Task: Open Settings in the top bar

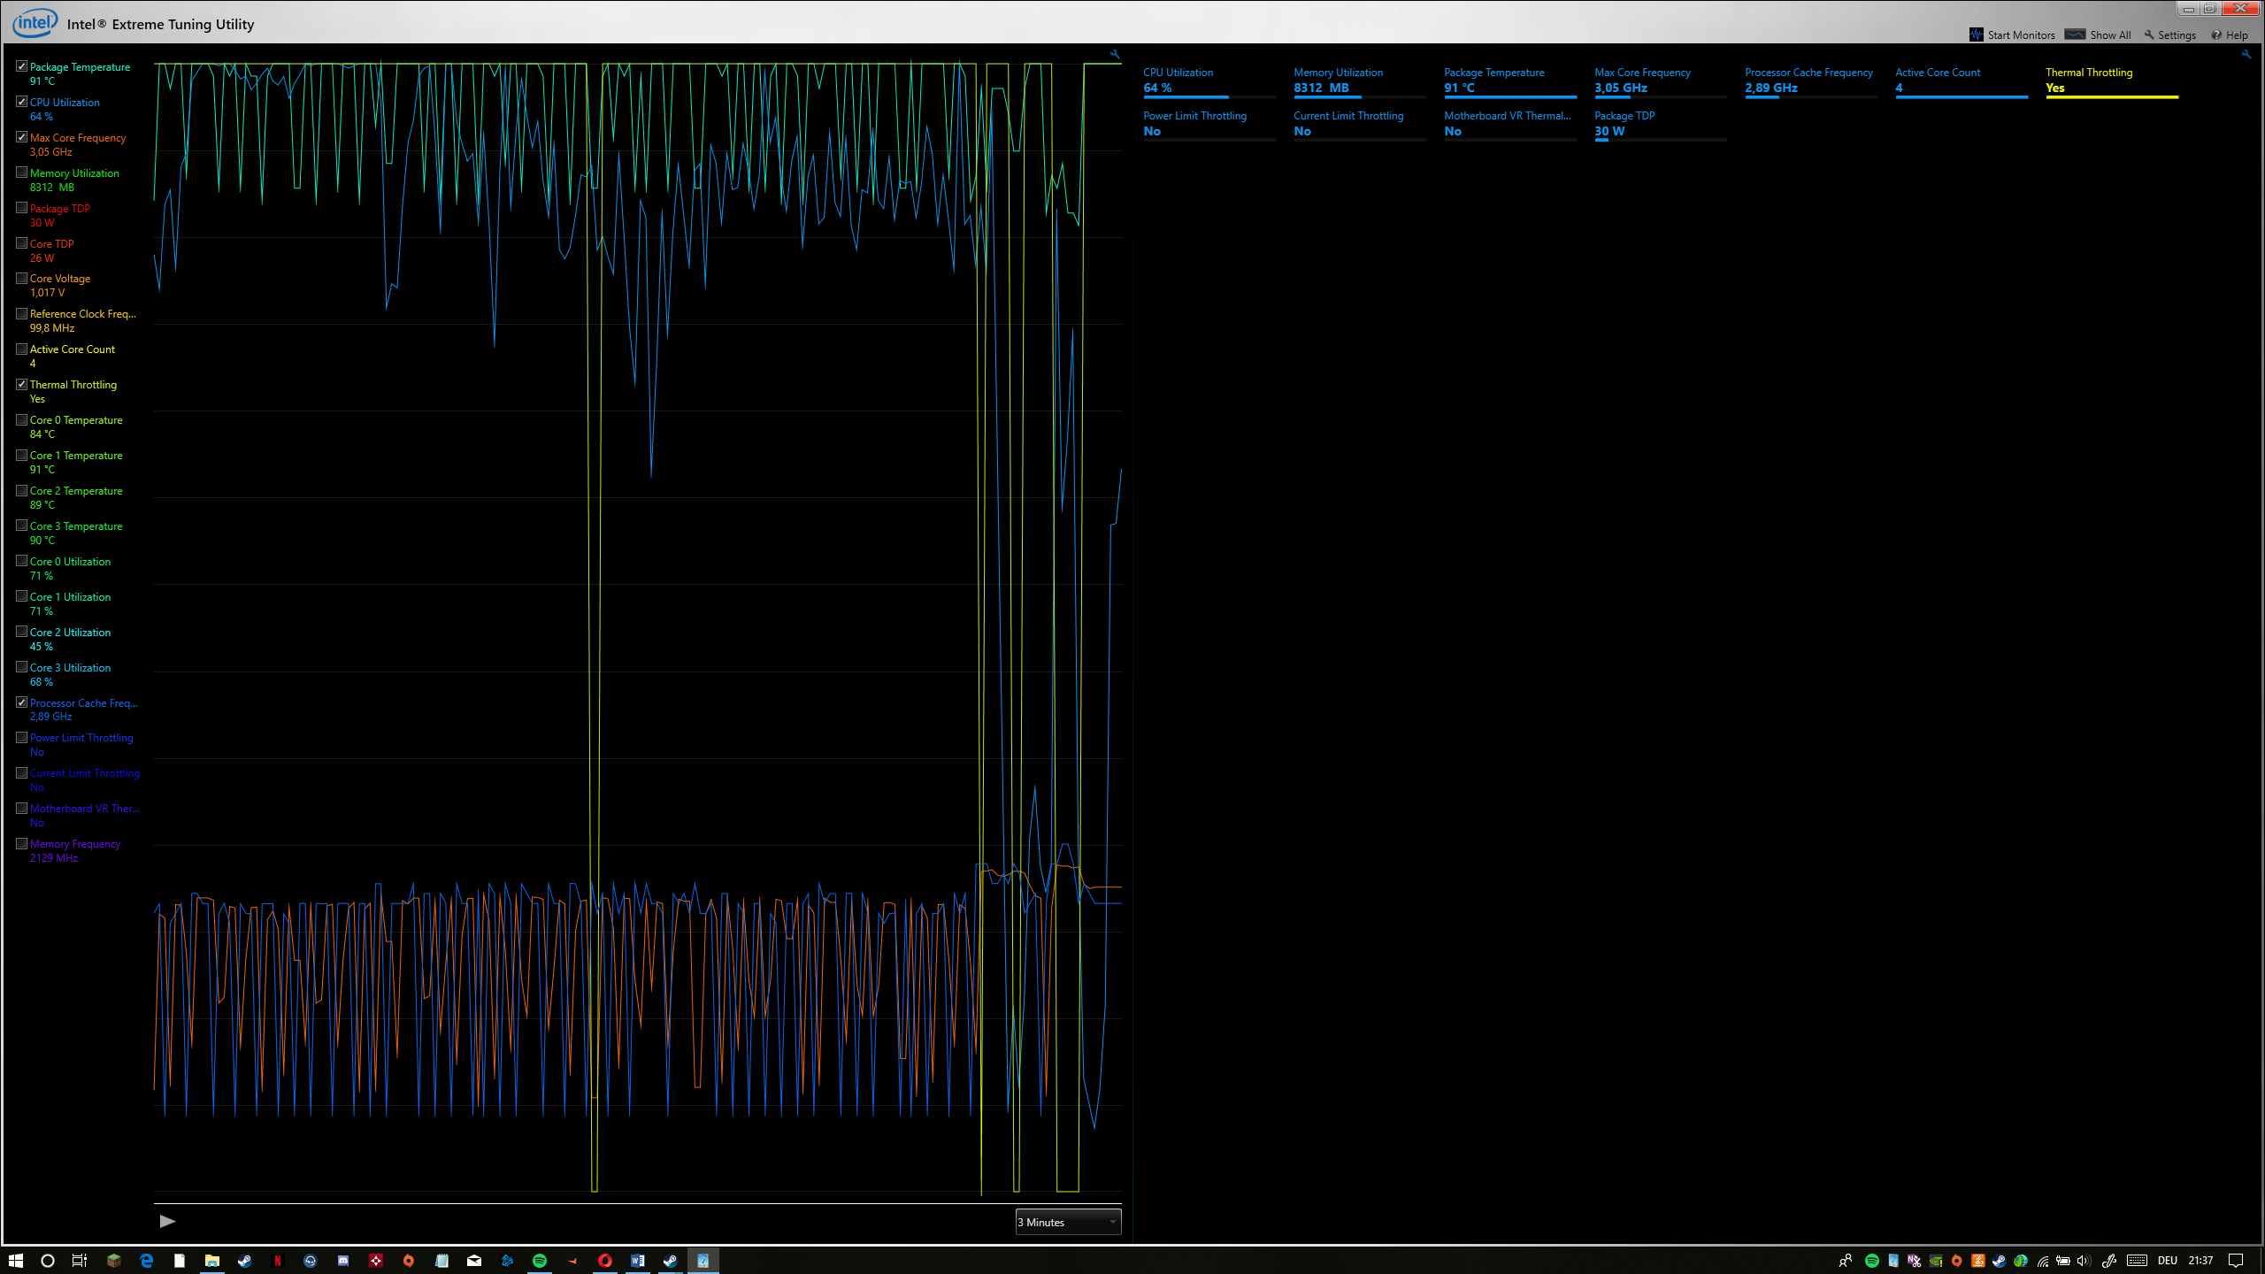Action: click(2170, 35)
